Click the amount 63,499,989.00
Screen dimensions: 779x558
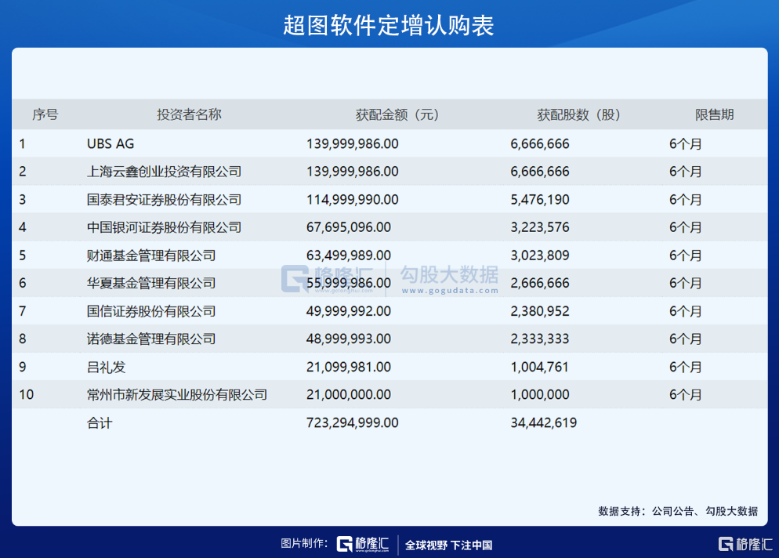point(349,255)
